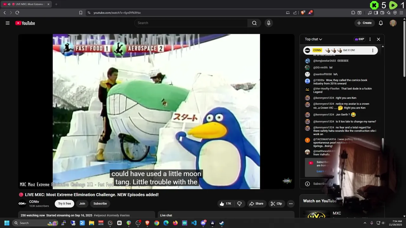406x228 pixels.
Task: Close the LIVE MXC tab
Action: tap(49, 4)
